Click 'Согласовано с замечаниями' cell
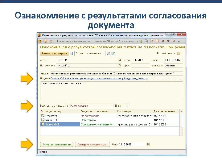This screenshot has width=222, height=166. (x=98, y=124)
